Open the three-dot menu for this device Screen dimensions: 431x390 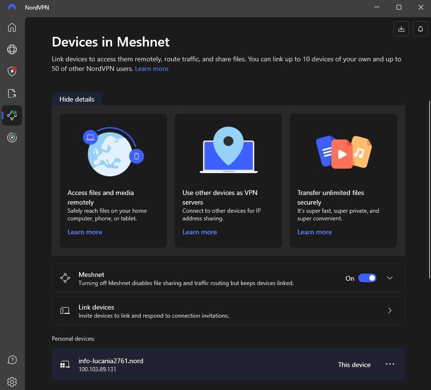[390, 364]
